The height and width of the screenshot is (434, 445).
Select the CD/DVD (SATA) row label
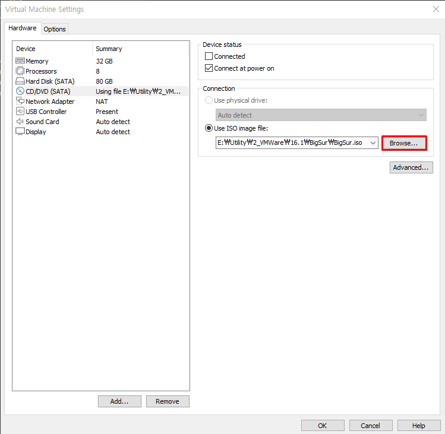click(48, 91)
